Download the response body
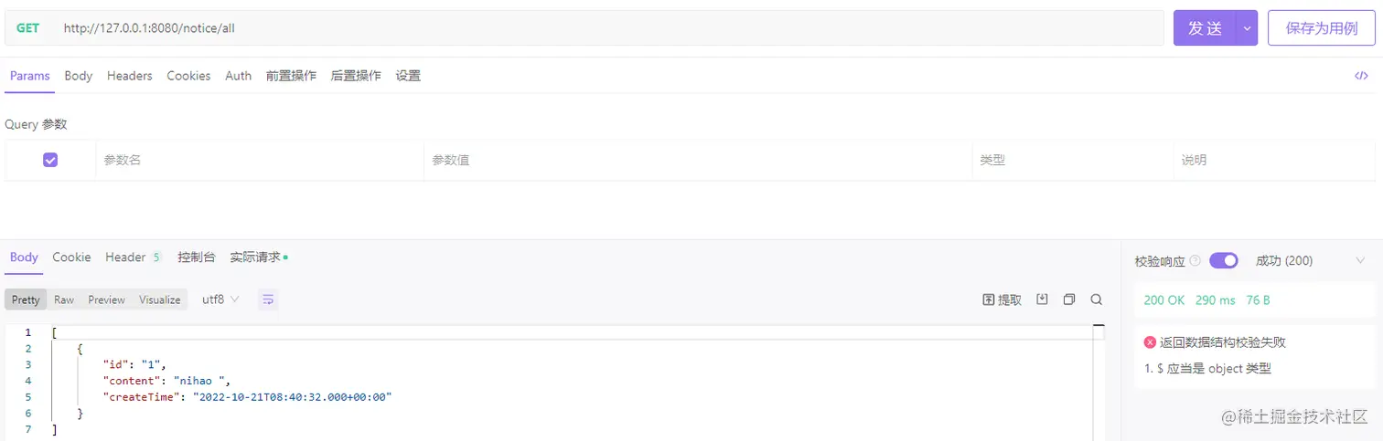The height and width of the screenshot is (441, 1383). tap(1042, 299)
